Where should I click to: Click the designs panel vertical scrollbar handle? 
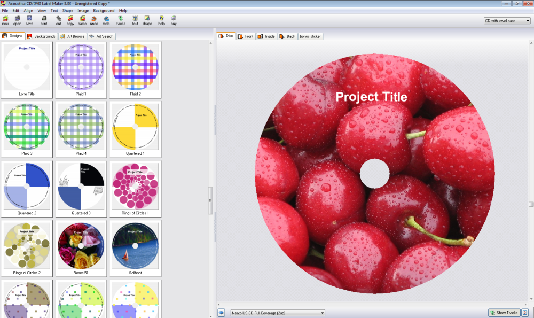click(210, 200)
